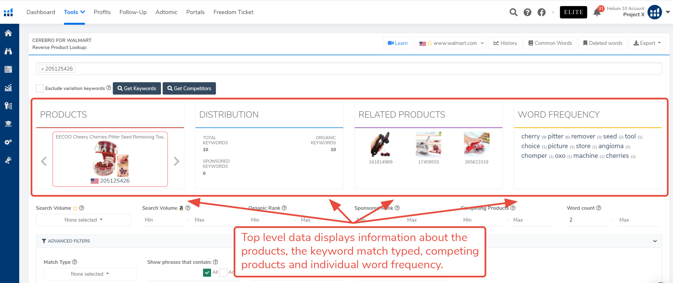Click the bar chart icon in sidebar
Viewport: 673px width, 283px height.
tap(8, 88)
